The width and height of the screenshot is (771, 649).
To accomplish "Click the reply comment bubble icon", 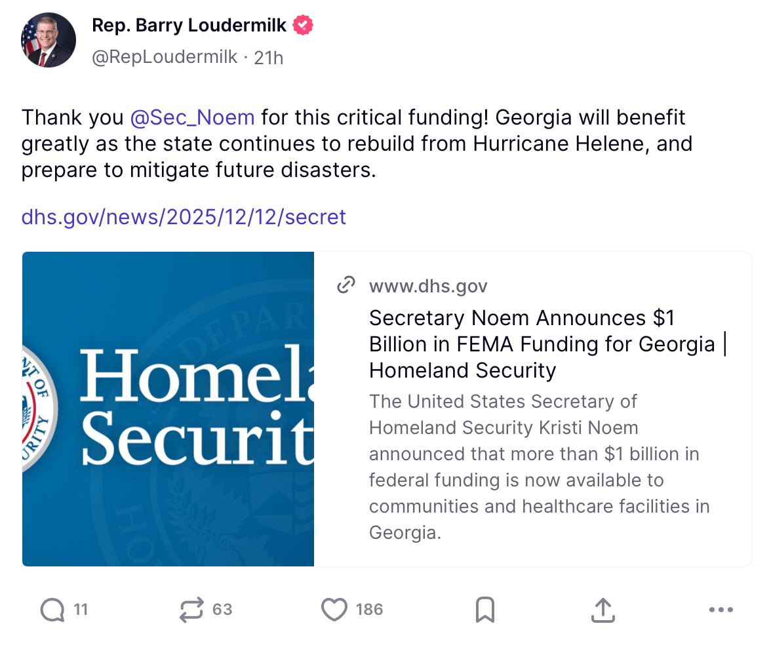I will click(52, 610).
